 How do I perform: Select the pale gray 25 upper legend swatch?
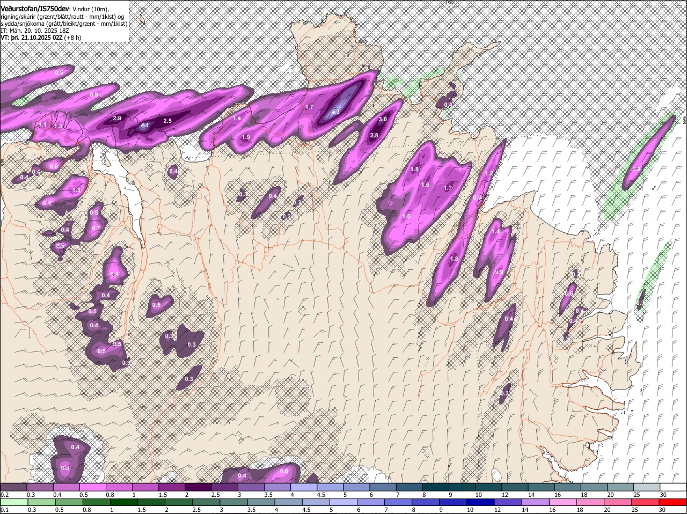[x=646, y=487]
